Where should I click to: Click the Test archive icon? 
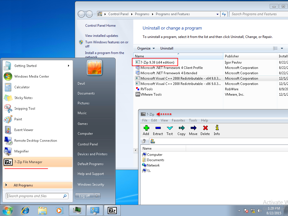(x=170, y=130)
